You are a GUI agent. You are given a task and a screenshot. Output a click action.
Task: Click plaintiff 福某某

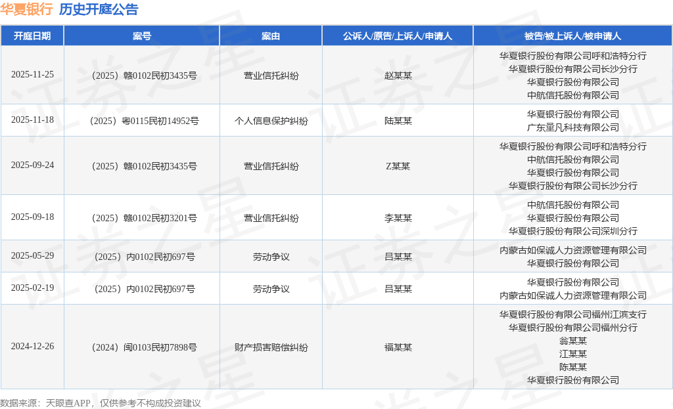[398, 347]
